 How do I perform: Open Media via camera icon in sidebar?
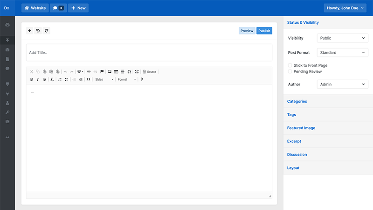pyautogui.click(x=7, y=49)
